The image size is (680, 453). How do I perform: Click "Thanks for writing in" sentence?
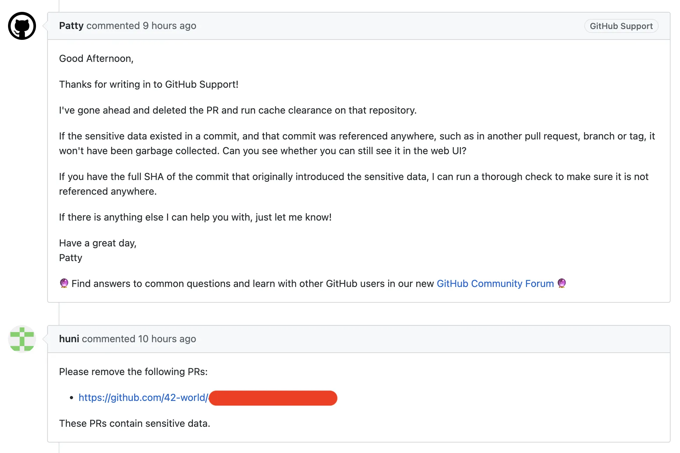pos(149,84)
